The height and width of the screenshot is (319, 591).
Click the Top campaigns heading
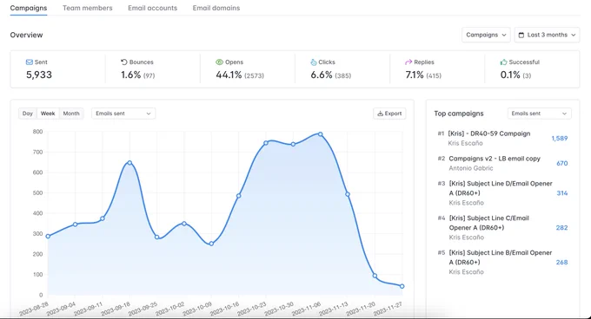pos(459,114)
